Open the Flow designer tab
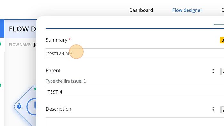Viewport: 224px width, 126px height. pyautogui.click(x=187, y=10)
